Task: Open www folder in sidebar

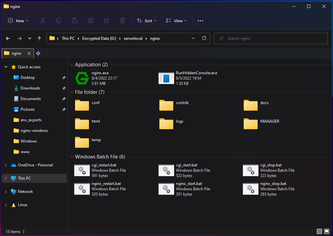Action: 25,152
